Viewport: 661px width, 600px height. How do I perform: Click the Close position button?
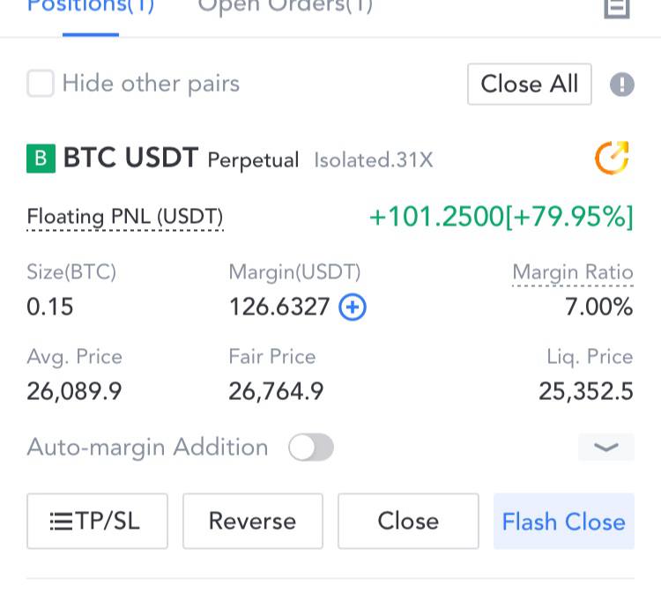tap(408, 522)
